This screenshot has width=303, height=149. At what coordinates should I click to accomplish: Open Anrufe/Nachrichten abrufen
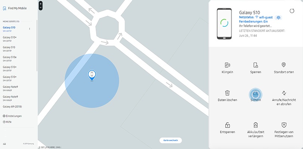tap(284, 98)
